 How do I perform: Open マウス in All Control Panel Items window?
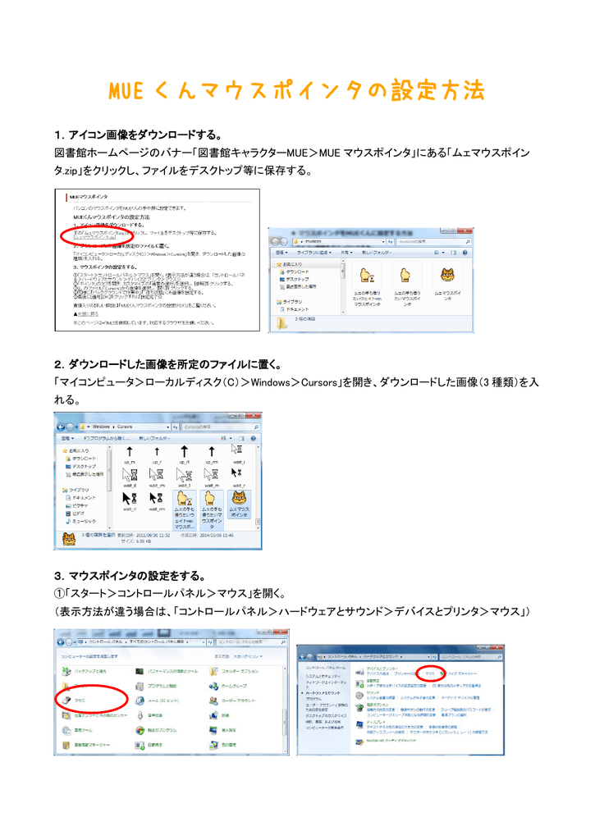tap(73, 701)
